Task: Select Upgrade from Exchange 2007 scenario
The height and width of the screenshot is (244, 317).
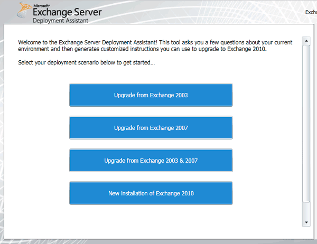Action: point(151,128)
